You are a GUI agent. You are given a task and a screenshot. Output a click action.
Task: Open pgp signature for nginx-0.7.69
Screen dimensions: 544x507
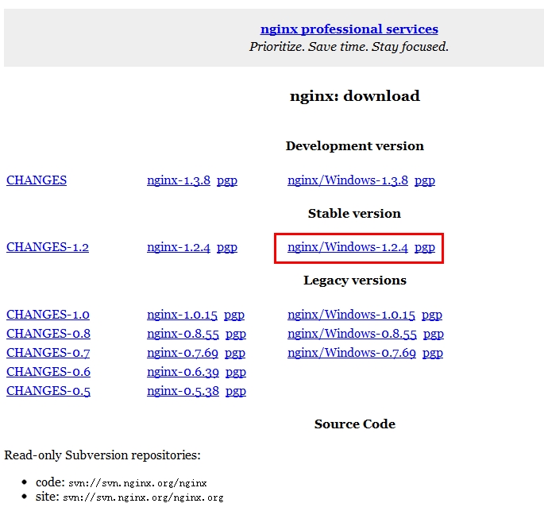[x=235, y=354]
